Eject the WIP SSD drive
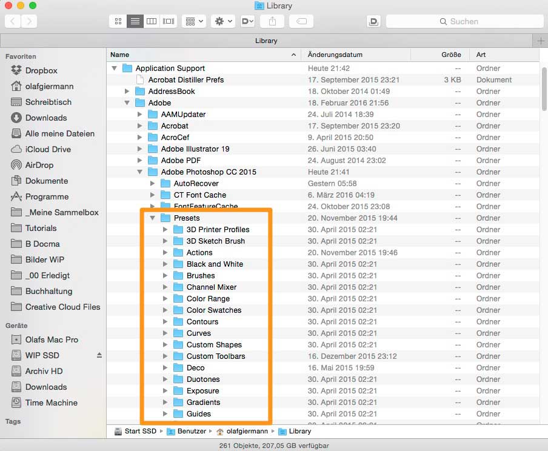This screenshot has width=548, height=451. coord(99,355)
